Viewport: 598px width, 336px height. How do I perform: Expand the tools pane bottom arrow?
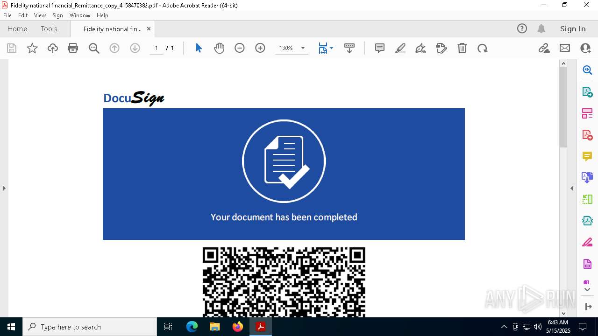(588, 307)
